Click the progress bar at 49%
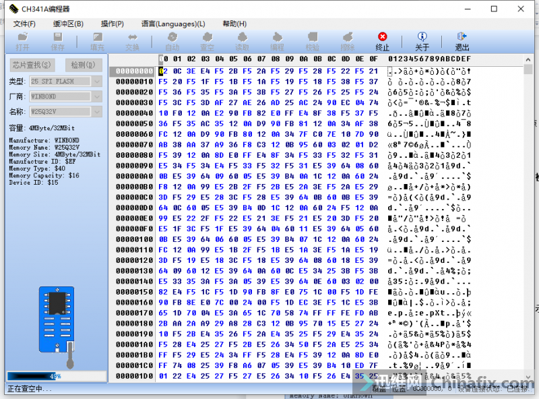This screenshot has width=539, height=399. point(57,376)
